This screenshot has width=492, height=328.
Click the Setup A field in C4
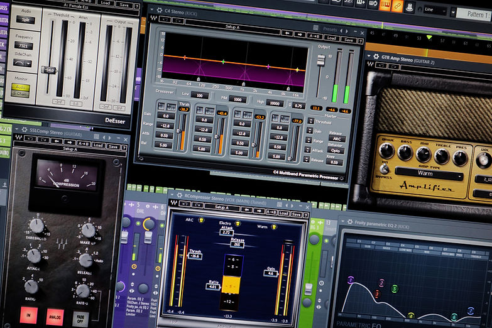232,26
